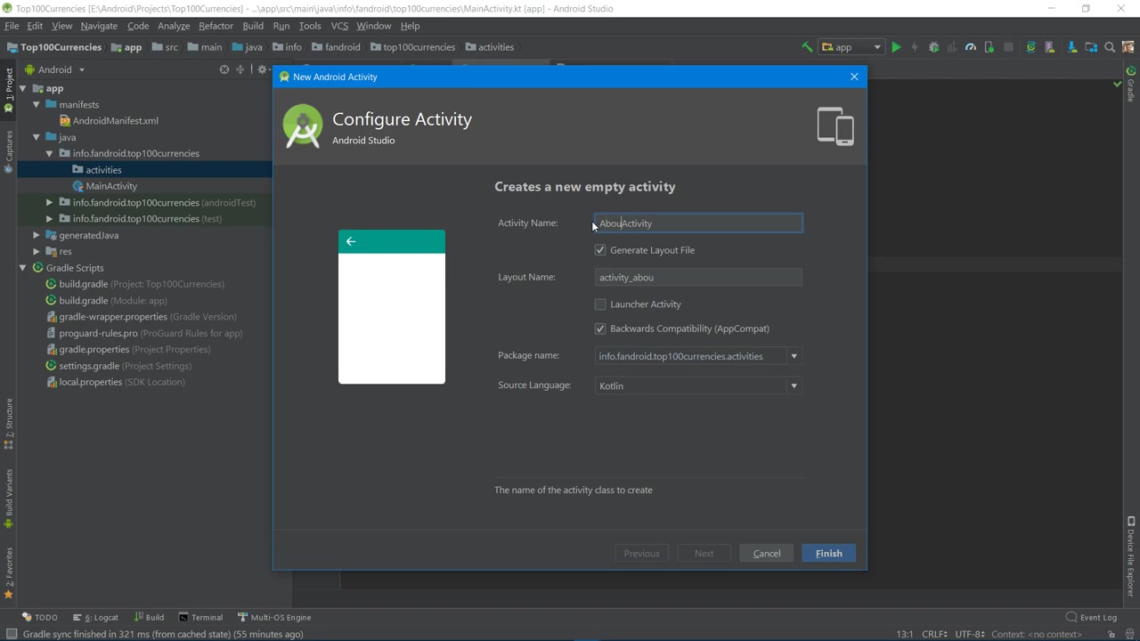The image size is (1140, 641).
Task: Click the Sync Project with Gradle icon
Action: tap(1030, 47)
